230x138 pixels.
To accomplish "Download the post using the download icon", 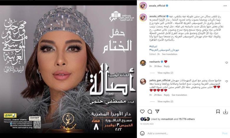I will 225,112.
